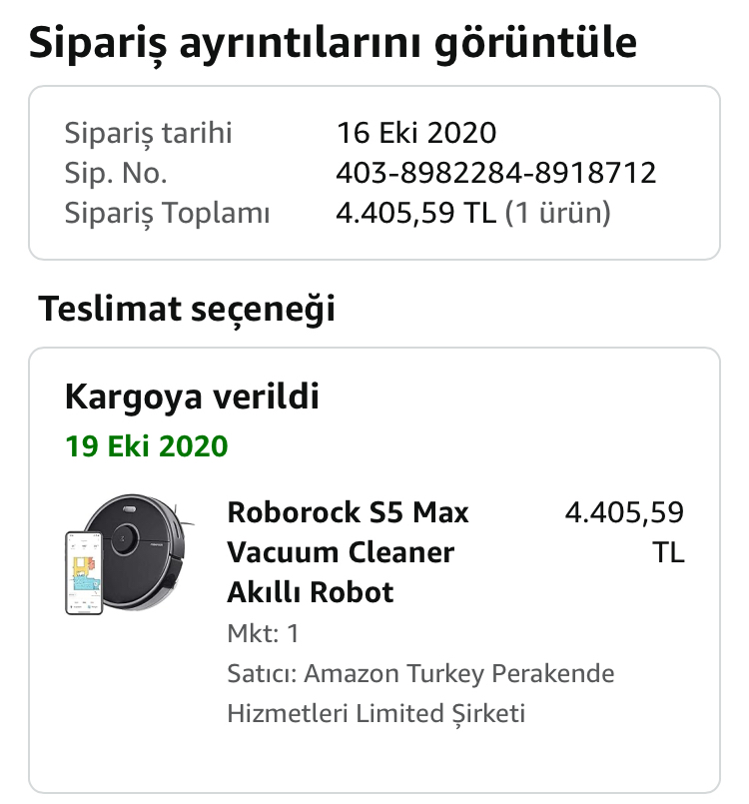The width and height of the screenshot is (749, 804).
Task: Click the green 19 Eki 2020 date
Action: [146, 445]
